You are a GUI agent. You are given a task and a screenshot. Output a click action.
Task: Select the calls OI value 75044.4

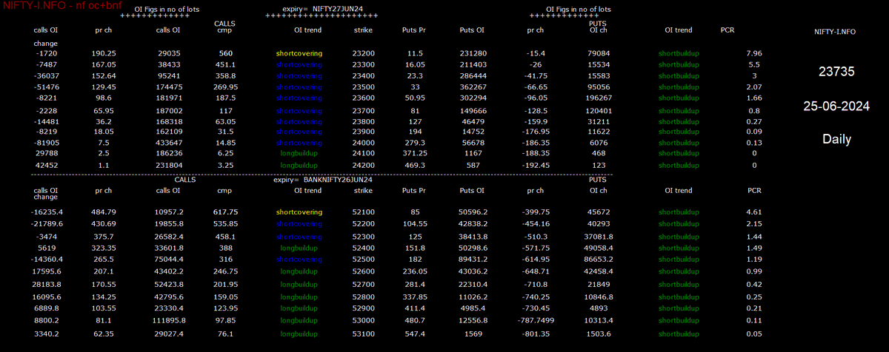(x=167, y=259)
